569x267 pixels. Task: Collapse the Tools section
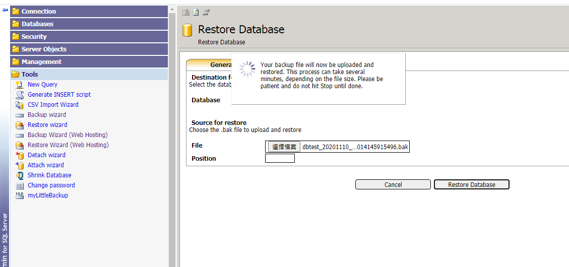click(x=30, y=74)
